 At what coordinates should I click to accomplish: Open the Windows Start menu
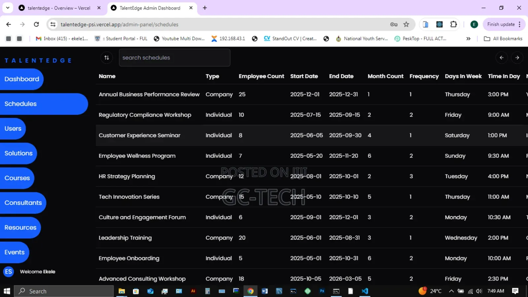[x=7, y=291]
